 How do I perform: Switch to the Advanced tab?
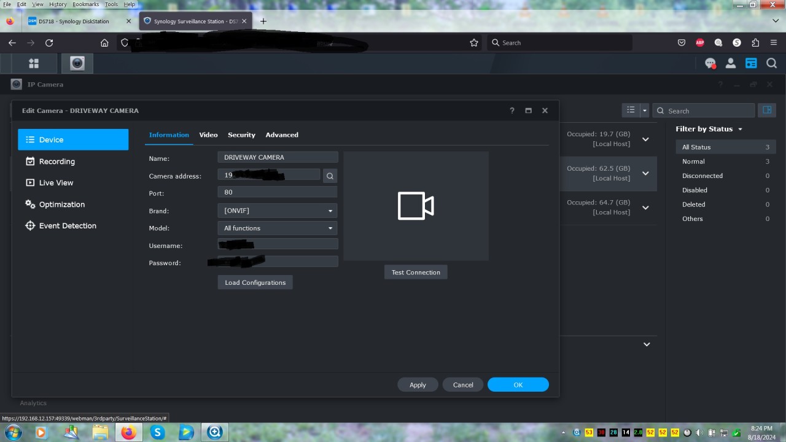tap(282, 134)
